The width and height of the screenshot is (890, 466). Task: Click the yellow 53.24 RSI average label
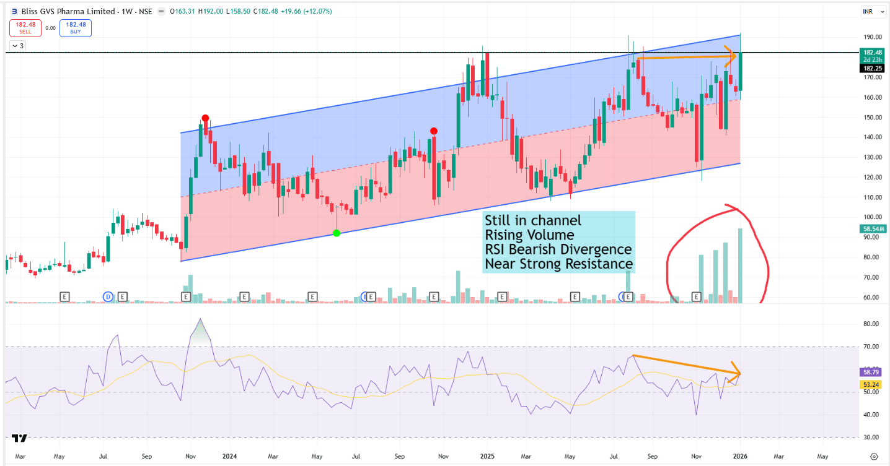point(870,384)
